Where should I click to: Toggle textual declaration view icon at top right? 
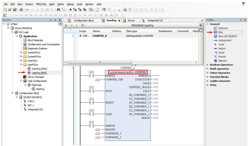[201, 25]
